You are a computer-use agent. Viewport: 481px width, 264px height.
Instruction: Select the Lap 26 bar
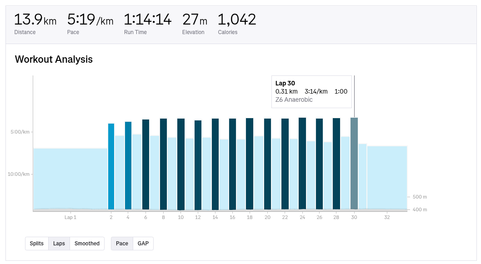point(319,164)
